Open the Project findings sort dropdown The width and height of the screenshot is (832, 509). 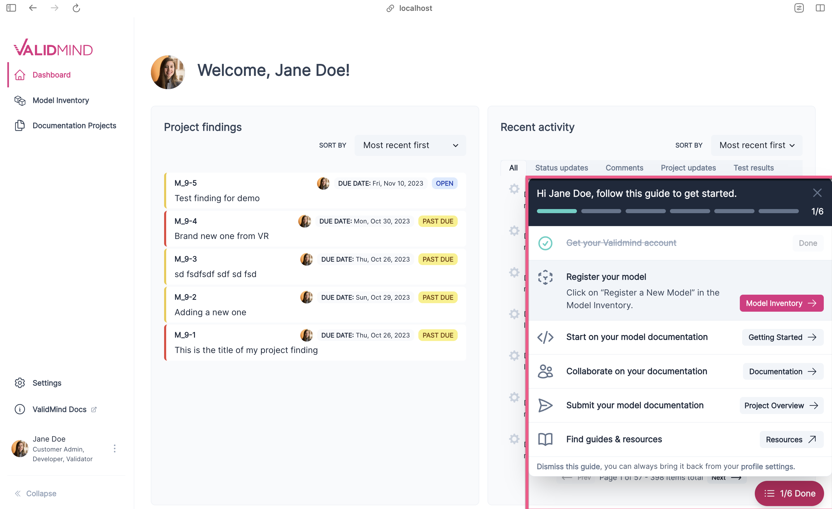[x=410, y=145]
